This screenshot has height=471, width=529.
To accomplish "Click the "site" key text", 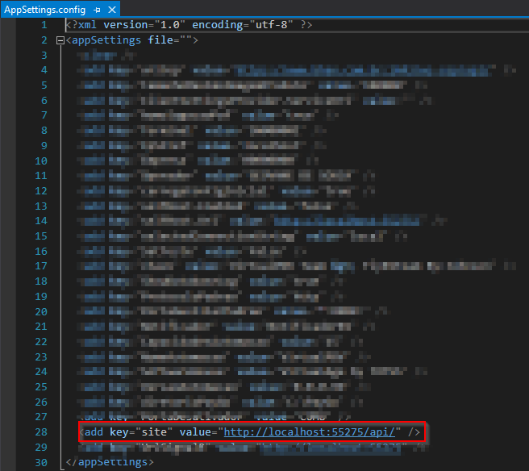I will [154, 431].
